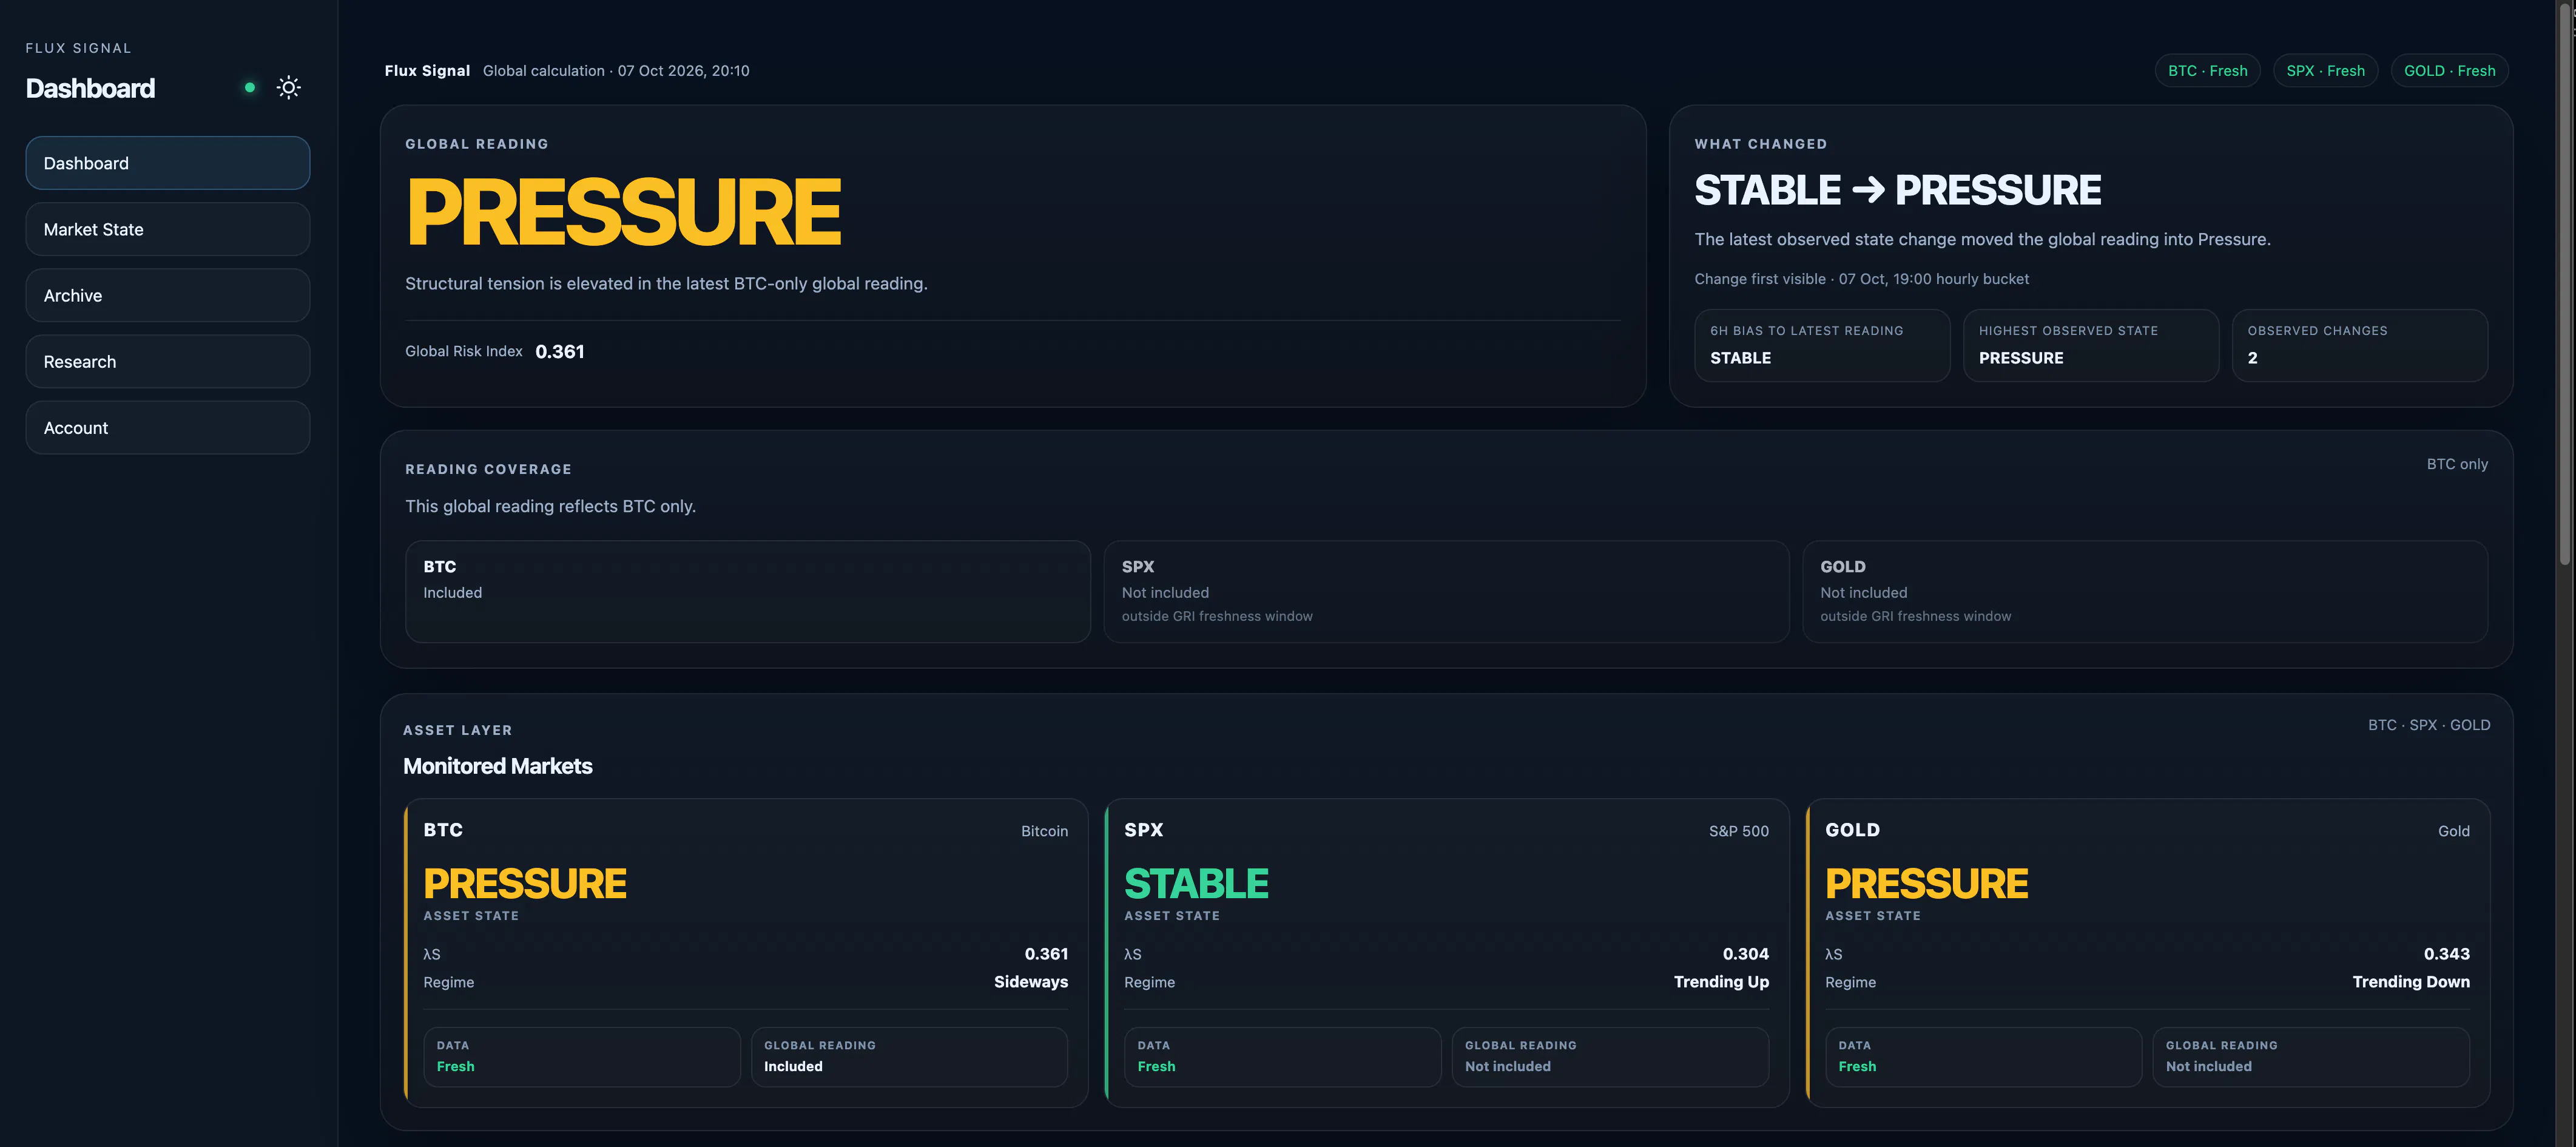Select the SPX Not included coverage card
The image size is (2576, 1147).
tap(1446, 591)
